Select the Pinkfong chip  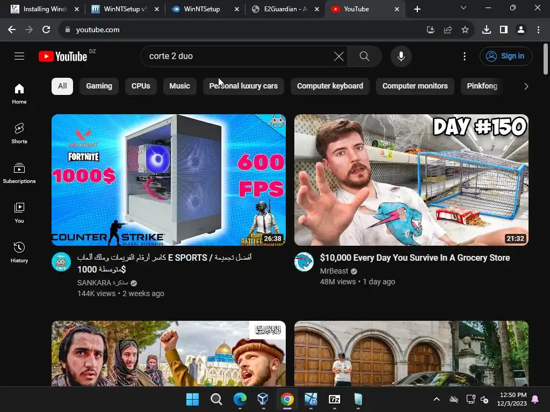[482, 86]
